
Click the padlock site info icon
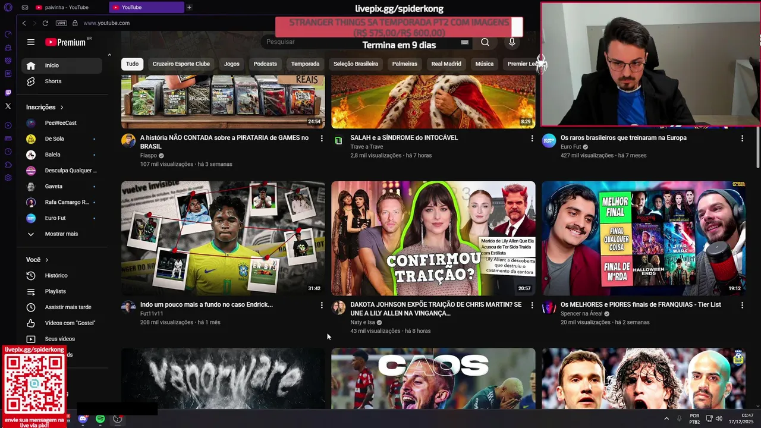[75, 23]
